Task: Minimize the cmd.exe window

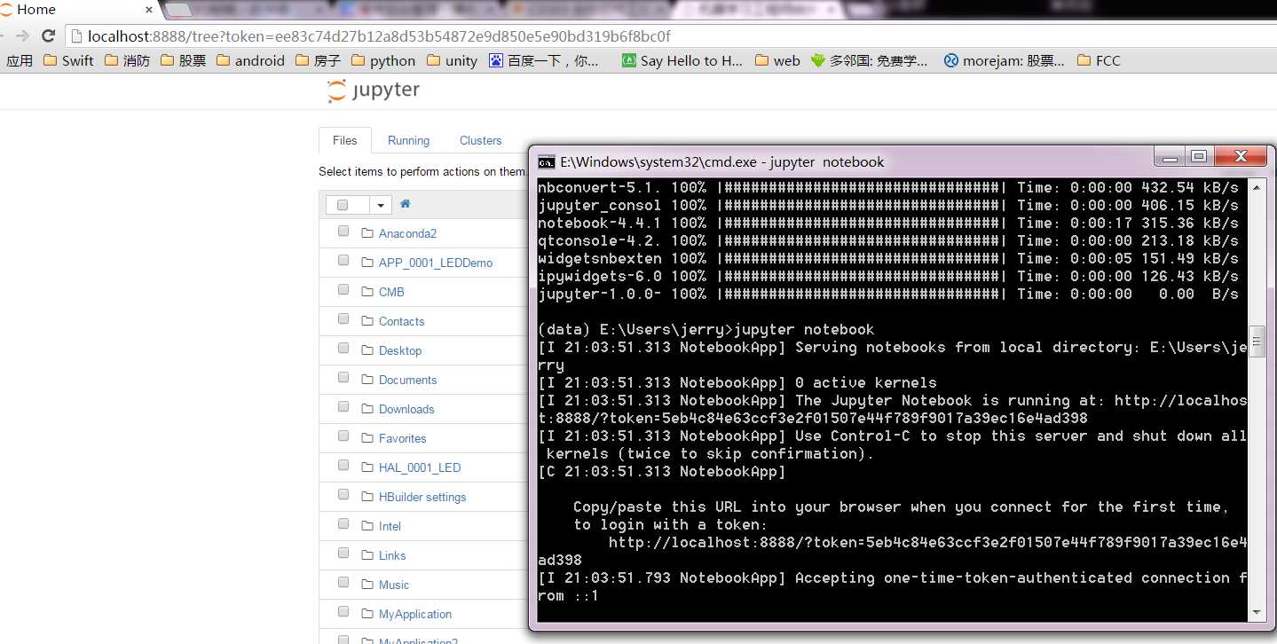Action: click(1171, 157)
